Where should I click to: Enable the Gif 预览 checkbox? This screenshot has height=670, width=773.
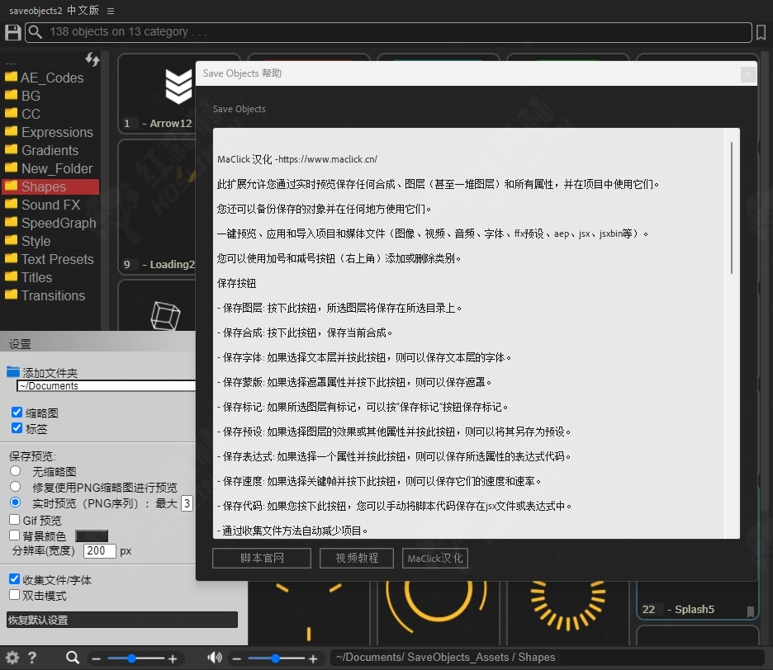tap(14, 520)
